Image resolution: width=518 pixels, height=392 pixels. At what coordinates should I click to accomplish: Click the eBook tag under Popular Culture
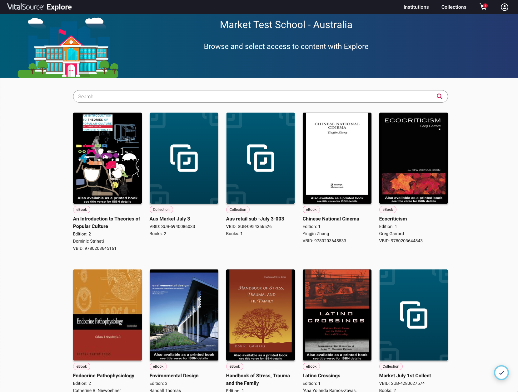[82, 210]
